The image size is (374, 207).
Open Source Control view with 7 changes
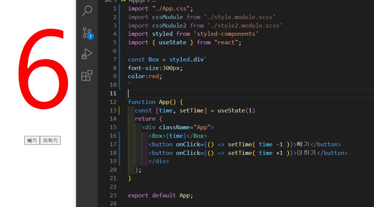[87, 33]
